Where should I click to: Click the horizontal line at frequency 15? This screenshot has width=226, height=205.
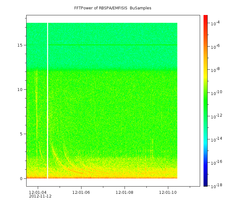click(x=112, y=45)
